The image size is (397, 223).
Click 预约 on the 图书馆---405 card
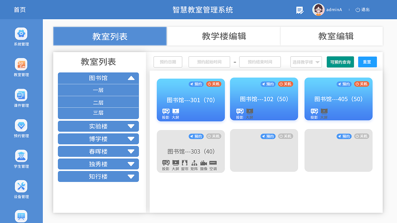(x=344, y=84)
